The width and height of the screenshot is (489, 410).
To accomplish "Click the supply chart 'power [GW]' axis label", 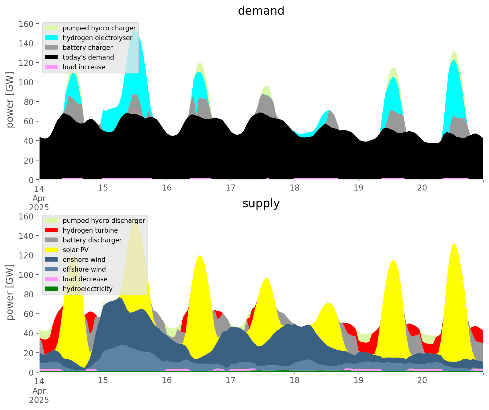I will (x=10, y=293).
